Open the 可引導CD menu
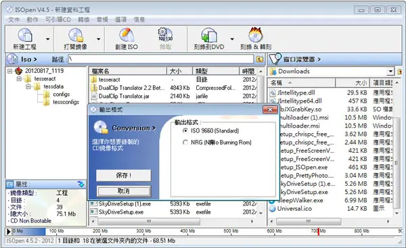The width and height of the screenshot is (406, 248). tap(58, 20)
